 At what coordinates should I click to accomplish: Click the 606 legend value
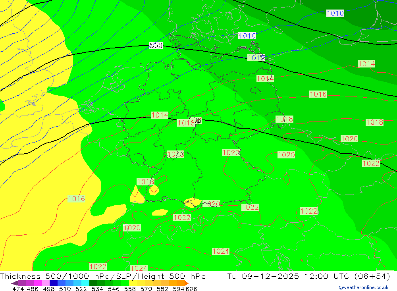[x=191, y=289]
